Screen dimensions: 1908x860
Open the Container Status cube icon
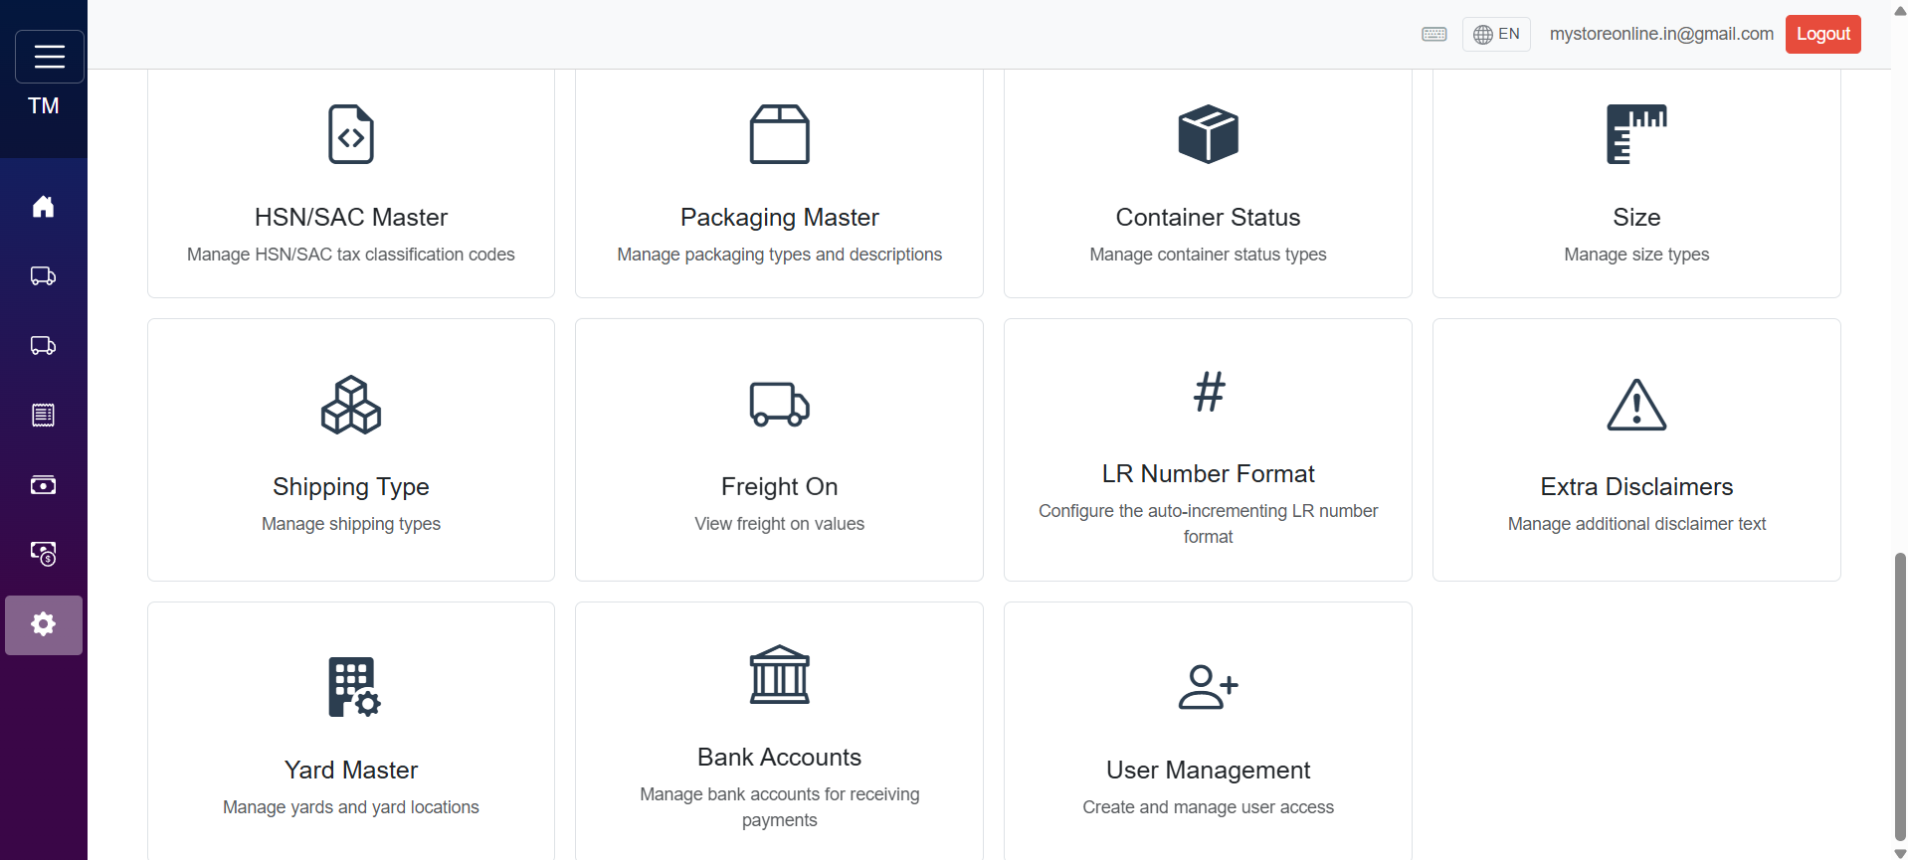[1208, 134]
